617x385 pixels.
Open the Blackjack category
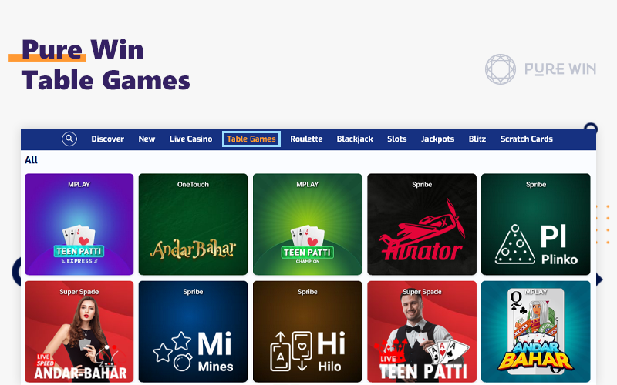coord(355,139)
